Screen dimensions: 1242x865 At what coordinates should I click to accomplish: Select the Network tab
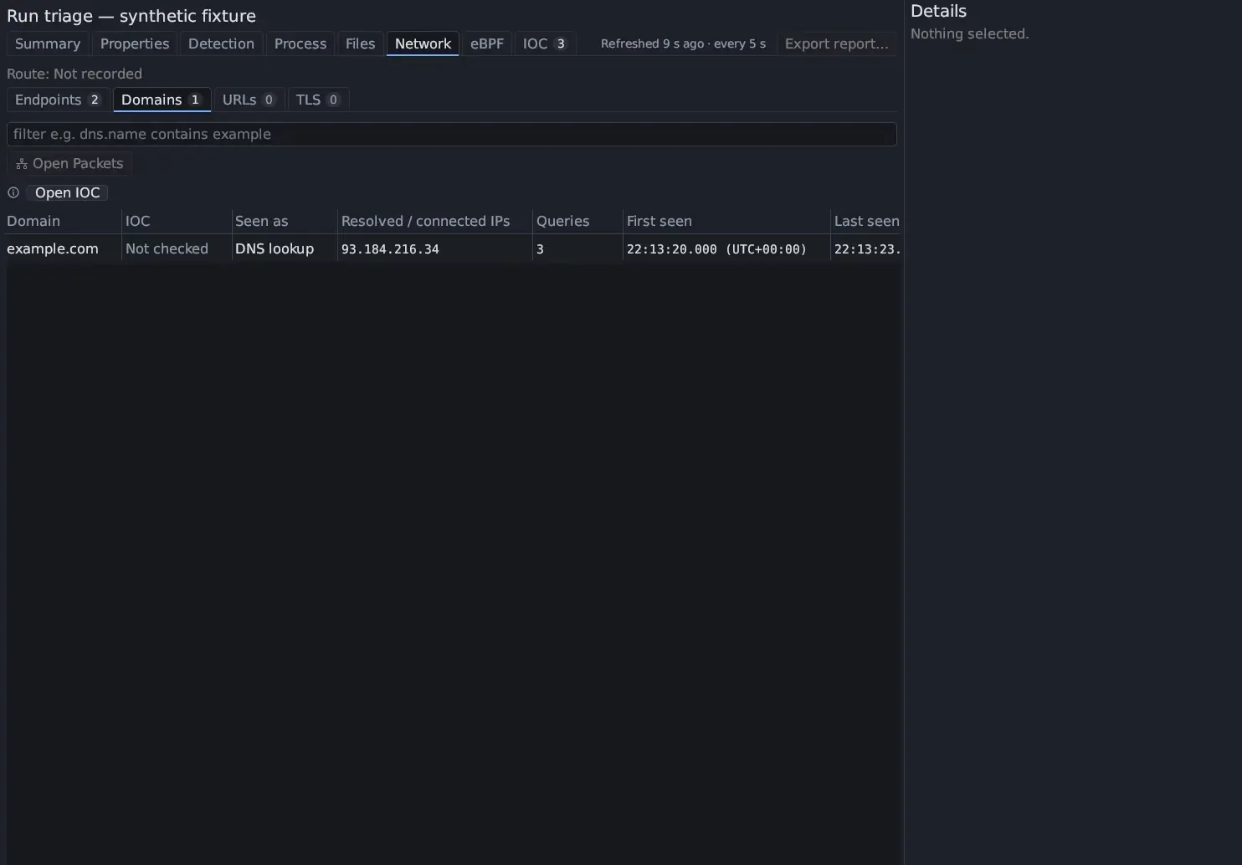(423, 44)
